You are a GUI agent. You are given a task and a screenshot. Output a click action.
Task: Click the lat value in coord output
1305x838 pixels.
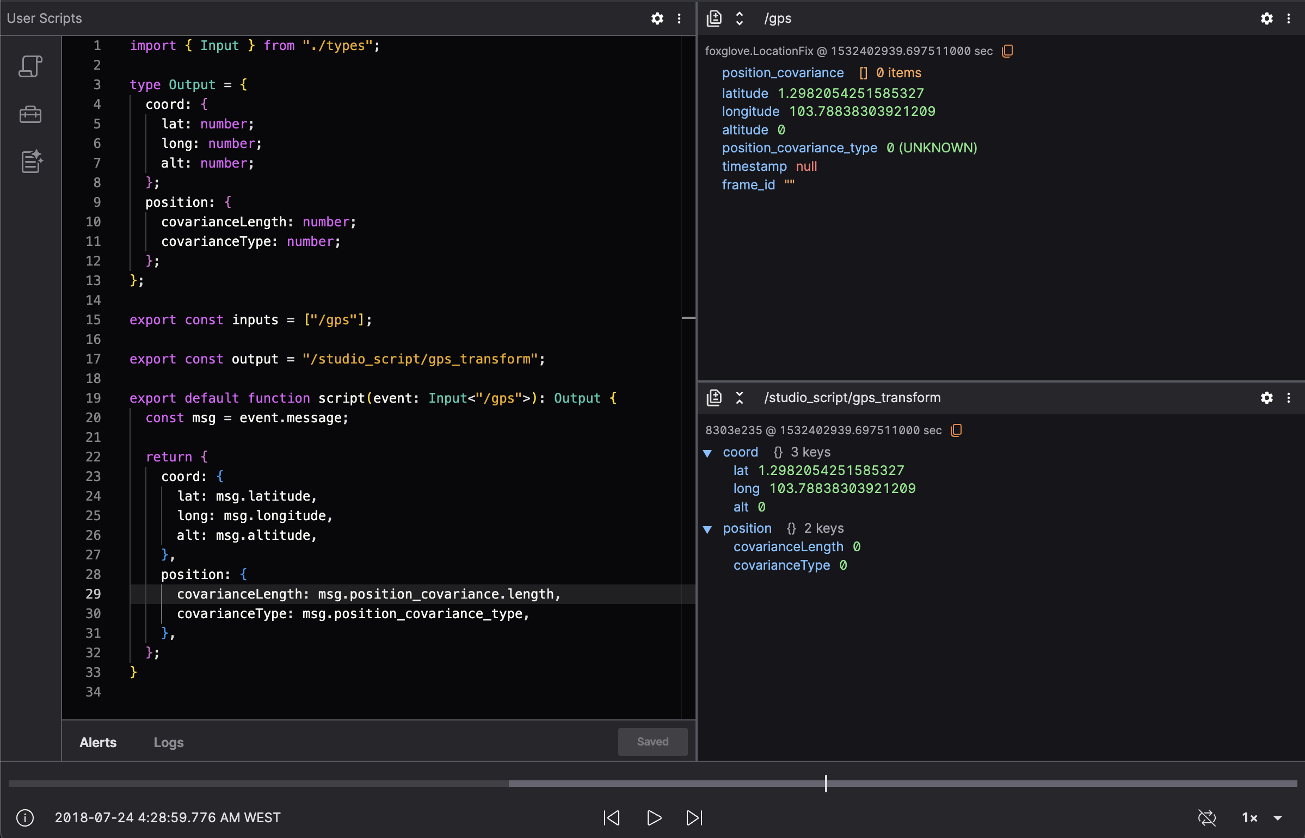831,471
